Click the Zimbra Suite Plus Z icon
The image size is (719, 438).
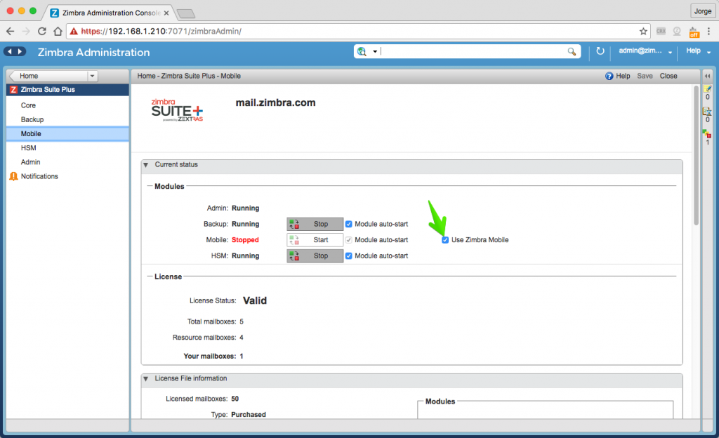pyautogui.click(x=14, y=90)
